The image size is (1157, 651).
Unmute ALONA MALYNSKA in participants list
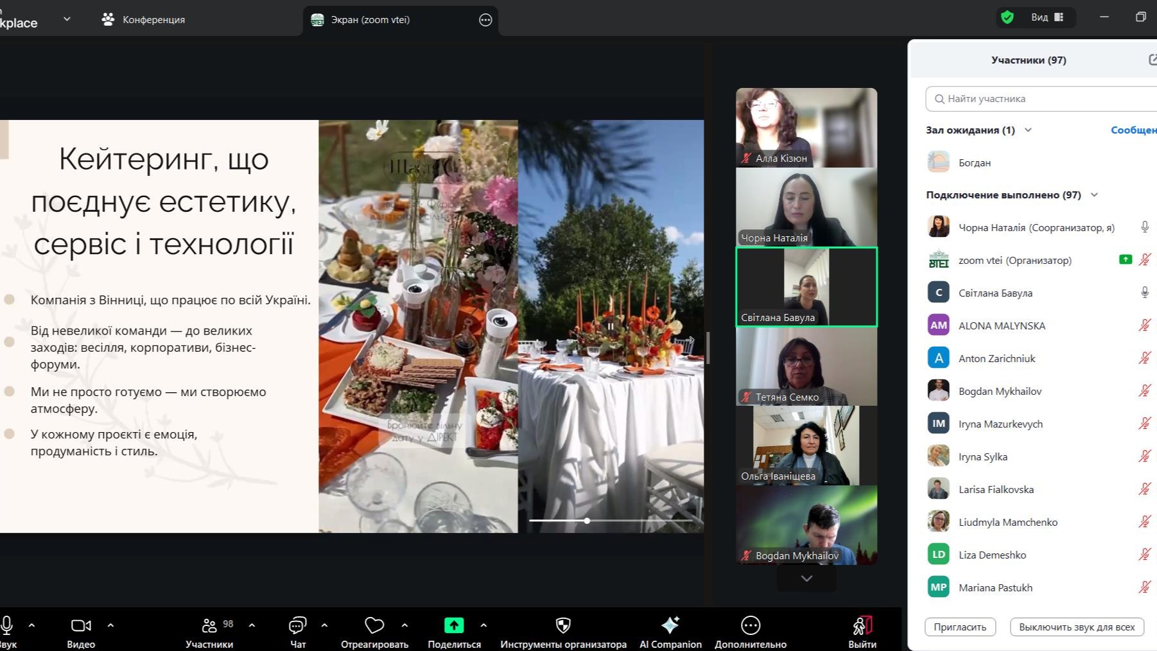tap(1144, 325)
